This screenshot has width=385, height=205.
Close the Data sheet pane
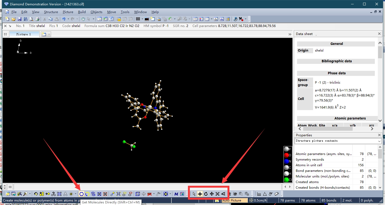(x=379, y=34)
